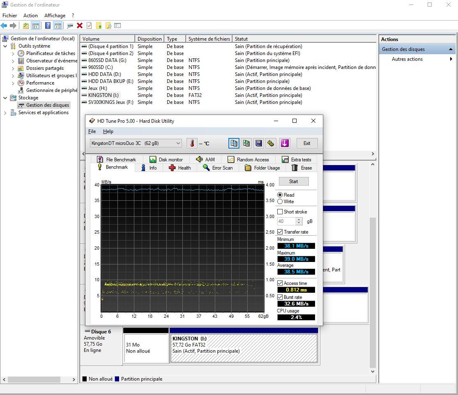
Task: Switch to the Health tab
Action: point(180,168)
